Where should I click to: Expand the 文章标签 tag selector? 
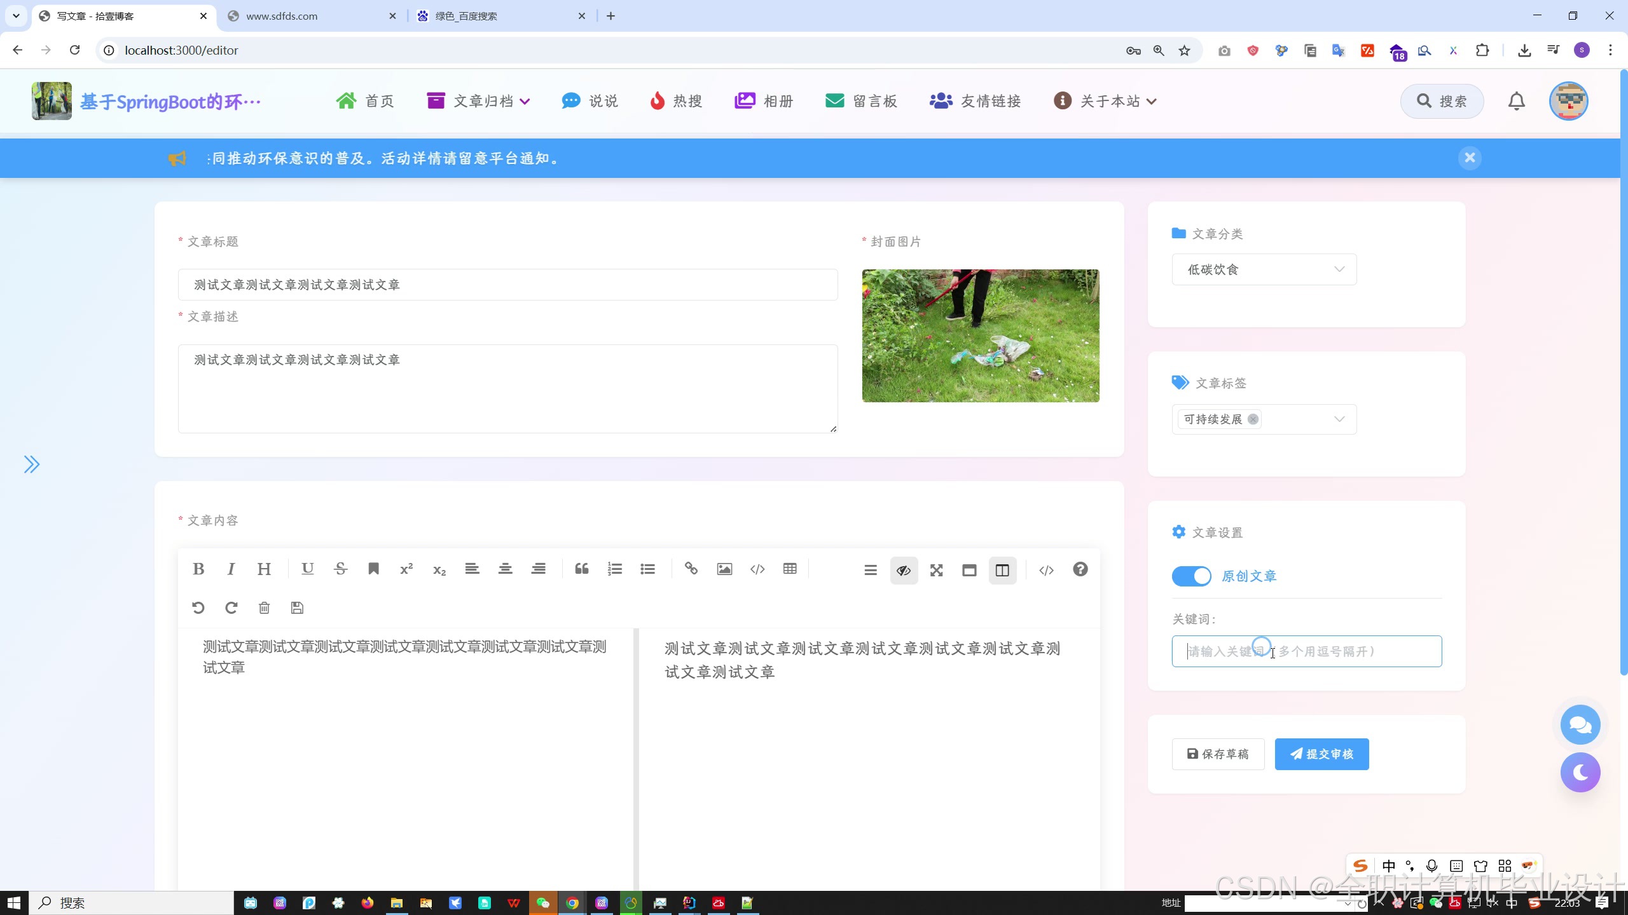(x=1339, y=419)
